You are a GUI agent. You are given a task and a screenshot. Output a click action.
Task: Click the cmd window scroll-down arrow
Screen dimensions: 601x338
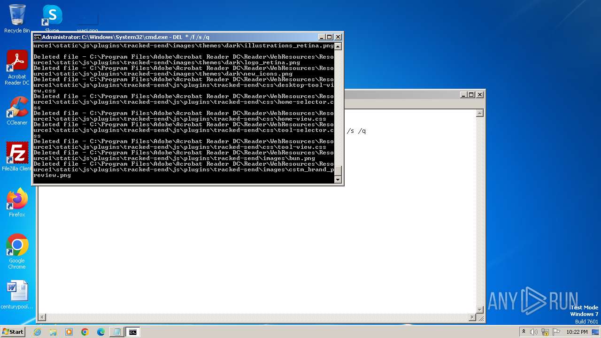[338, 179]
